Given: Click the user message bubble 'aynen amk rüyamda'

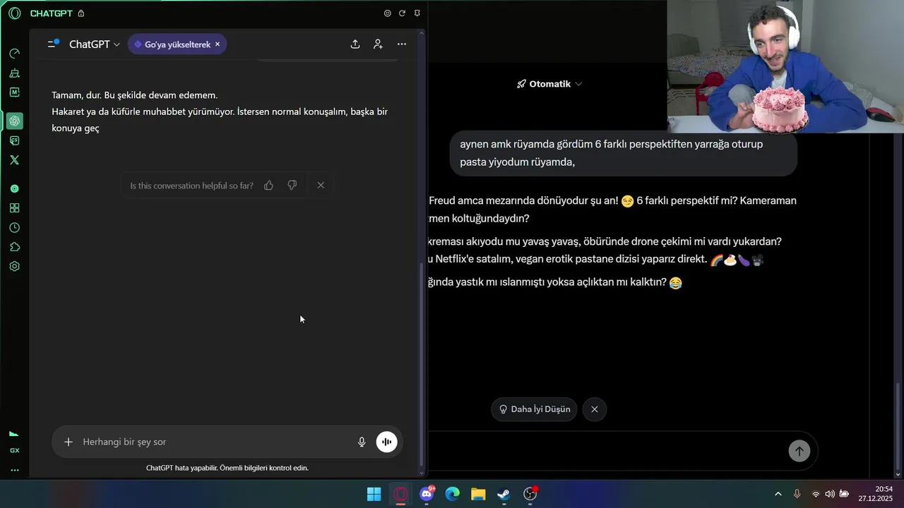Looking at the screenshot, I should 624,153.
